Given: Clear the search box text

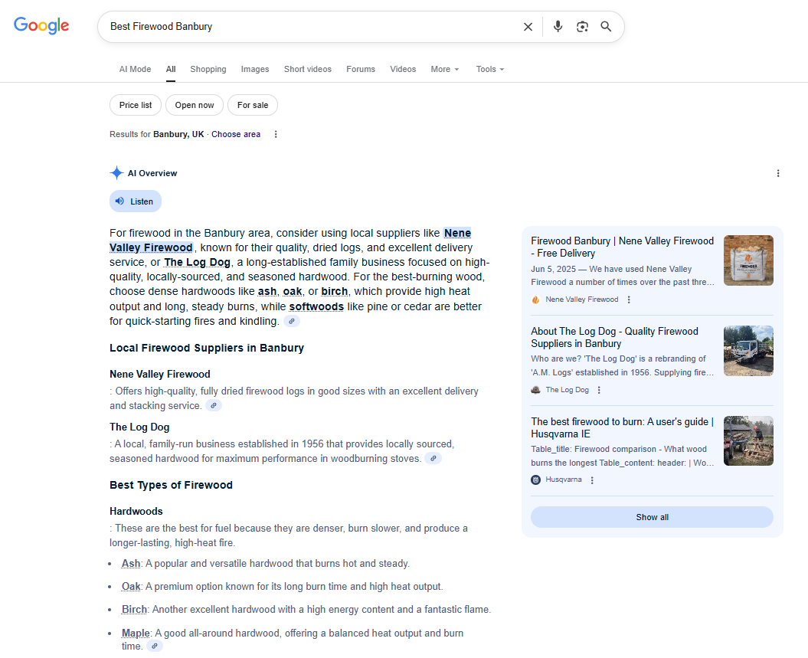Looking at the screenshot, I should [528, 27].
